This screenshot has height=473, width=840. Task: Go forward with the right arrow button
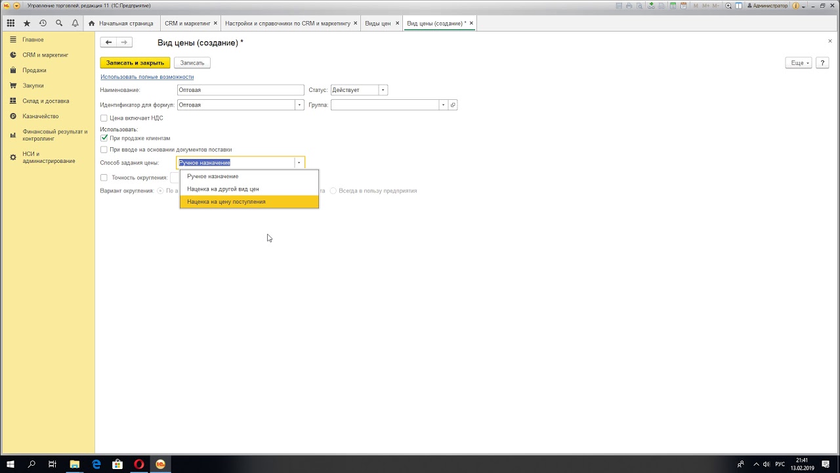tap(124, 42)
